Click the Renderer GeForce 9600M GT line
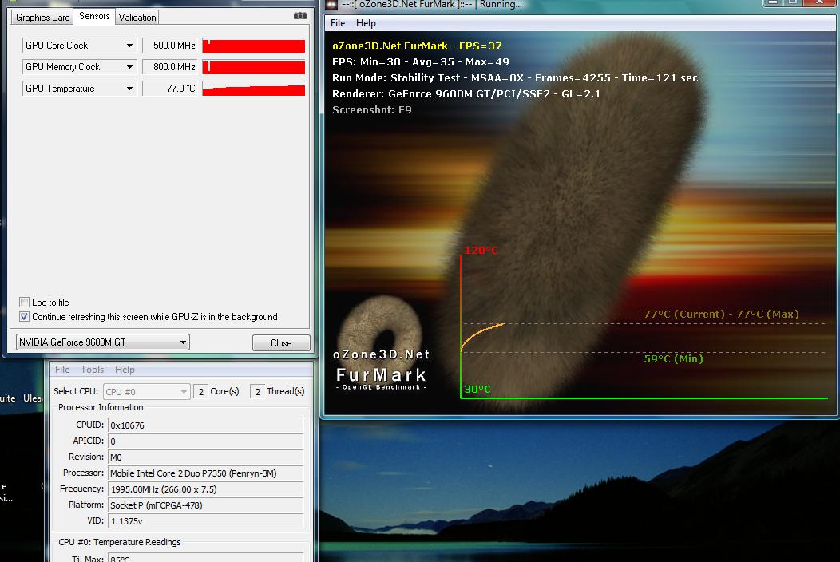The image size is (840, 562). coord(466,94)
